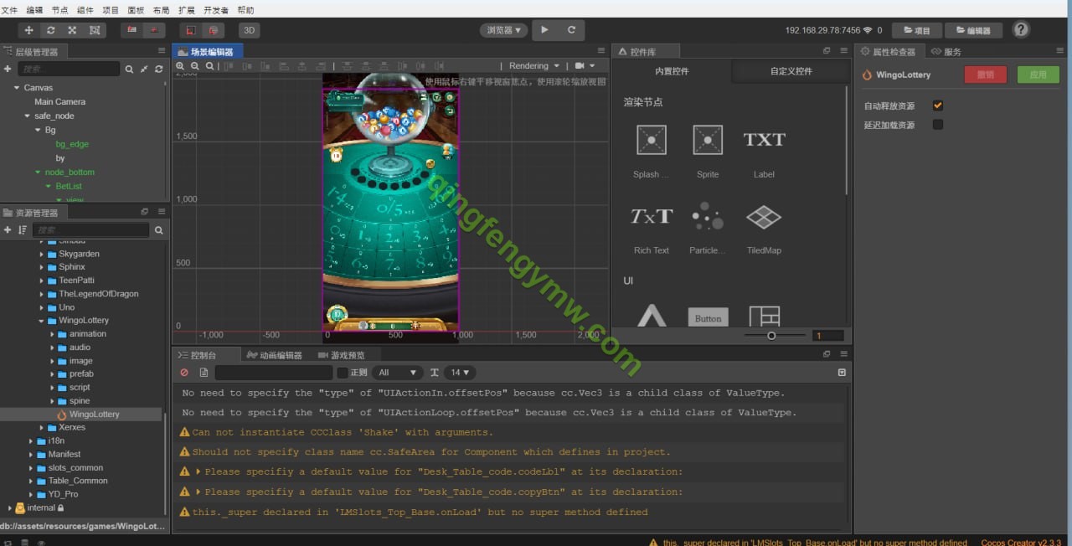Click the red 撤销 button
Screen dimensions: 1072x546
pyautogui.click(x=986, y=75)
